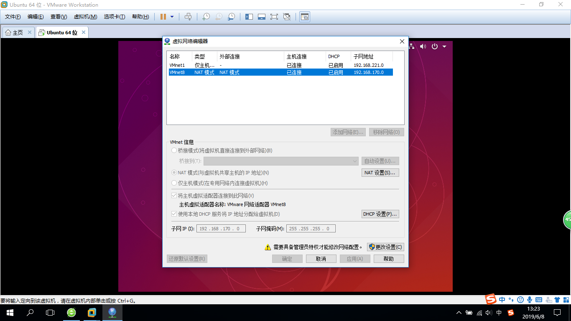
Task: Open the 虚拟机(M) menu
Action: coord(85,17)
